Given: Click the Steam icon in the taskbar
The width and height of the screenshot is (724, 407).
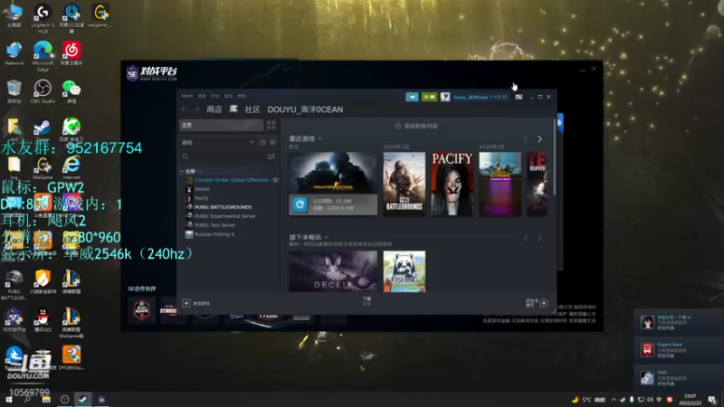Looking at the screenshot, I should [83, 400].
